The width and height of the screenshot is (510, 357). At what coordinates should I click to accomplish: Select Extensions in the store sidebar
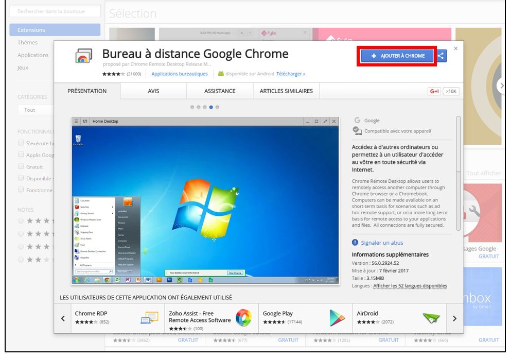coord(55,30)
